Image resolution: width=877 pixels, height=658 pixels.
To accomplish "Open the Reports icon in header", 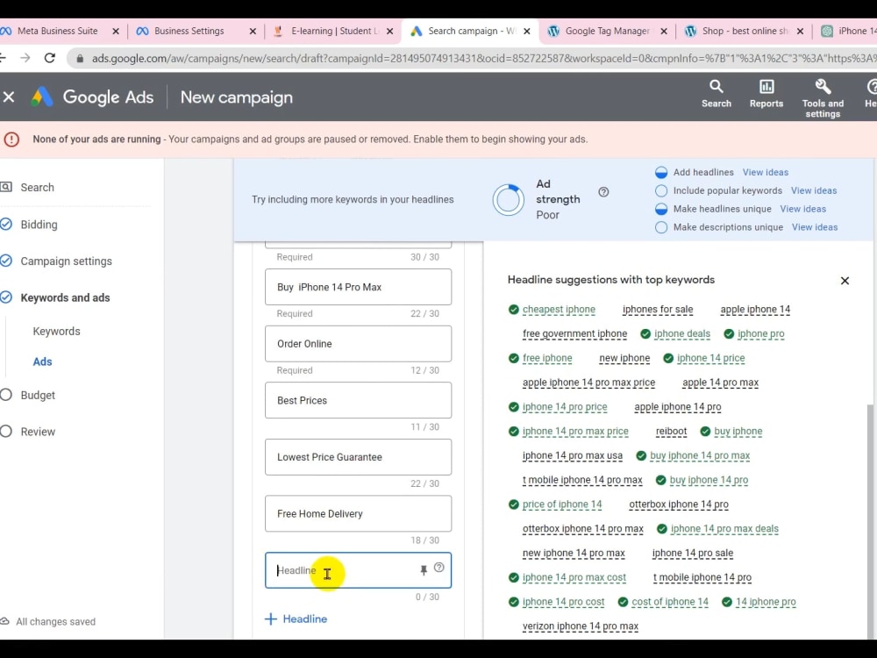I will [766, 87].
